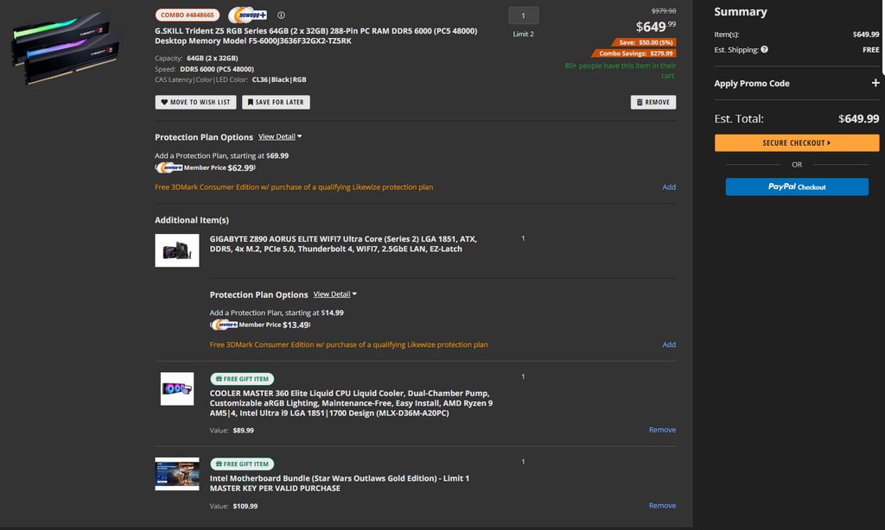
Task: Open the Cooler Master cooler thumbnail
Action: click(x=176, y=388)
